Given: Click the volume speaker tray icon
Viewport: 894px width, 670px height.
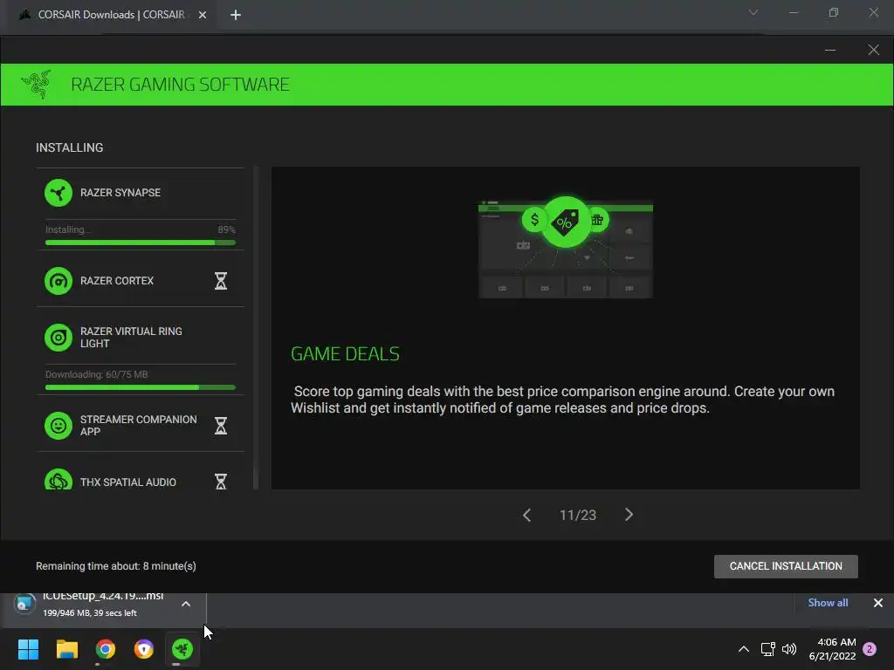Looking at the screenshot, I should 789,649.
